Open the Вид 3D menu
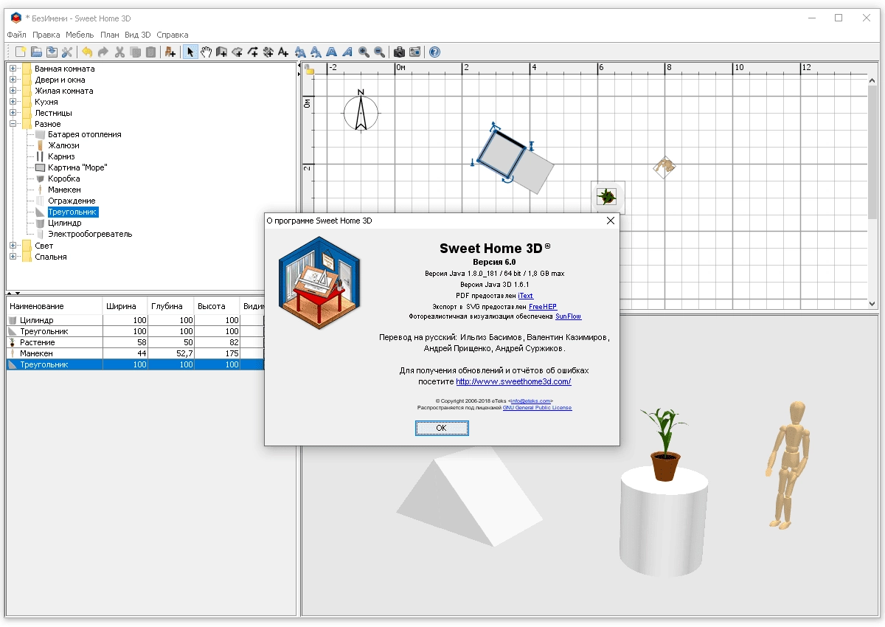This screenshot has width=885, height=627. tap(137, 35)
